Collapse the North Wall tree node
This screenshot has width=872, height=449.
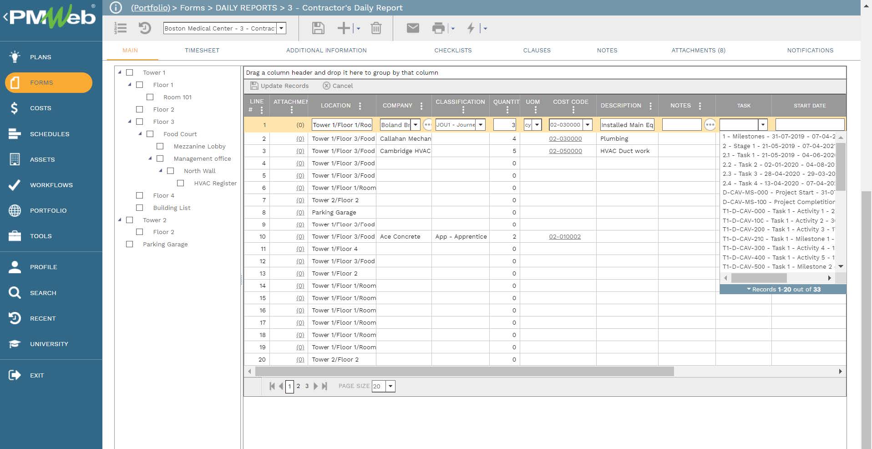(x=161, y=170)
